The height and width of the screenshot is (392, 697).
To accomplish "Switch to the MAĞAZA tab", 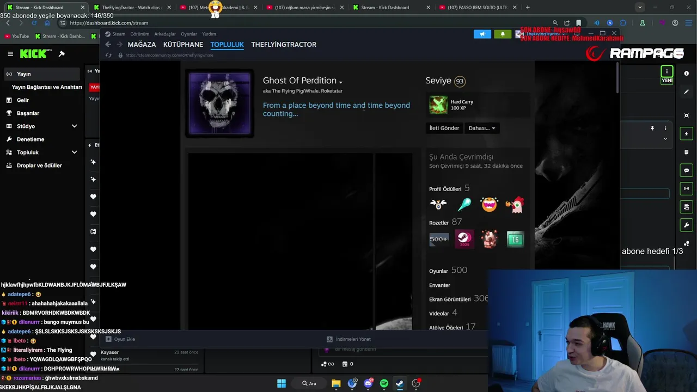I will (142, 45).
